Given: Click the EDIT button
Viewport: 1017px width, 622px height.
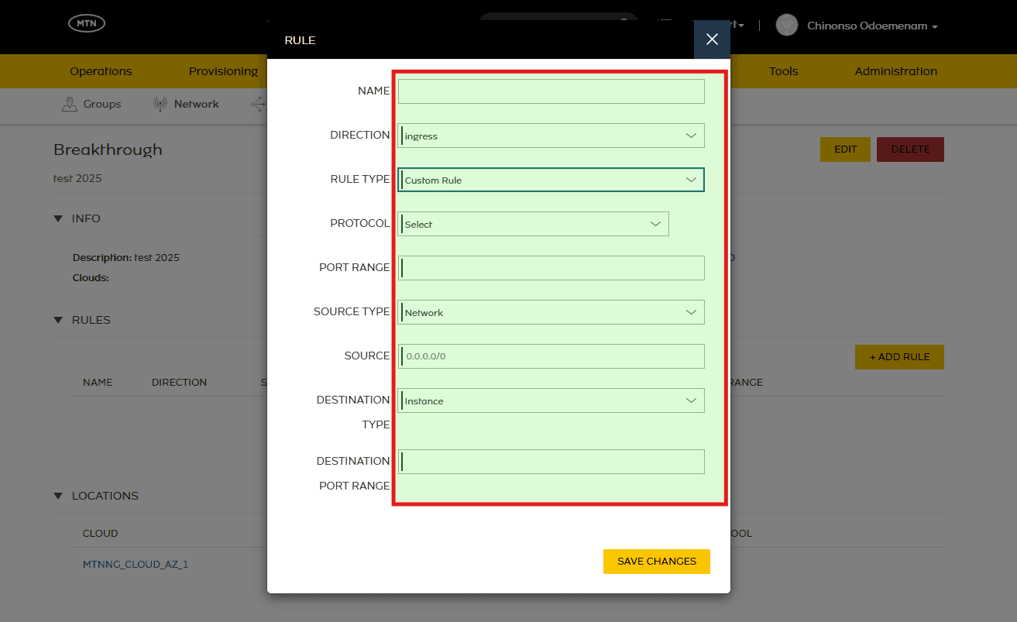Looking at the screenshot, I should 845,149.
